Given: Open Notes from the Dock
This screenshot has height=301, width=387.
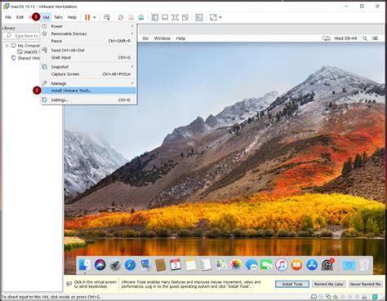Looking at the screenshot, I should point(191,264).
